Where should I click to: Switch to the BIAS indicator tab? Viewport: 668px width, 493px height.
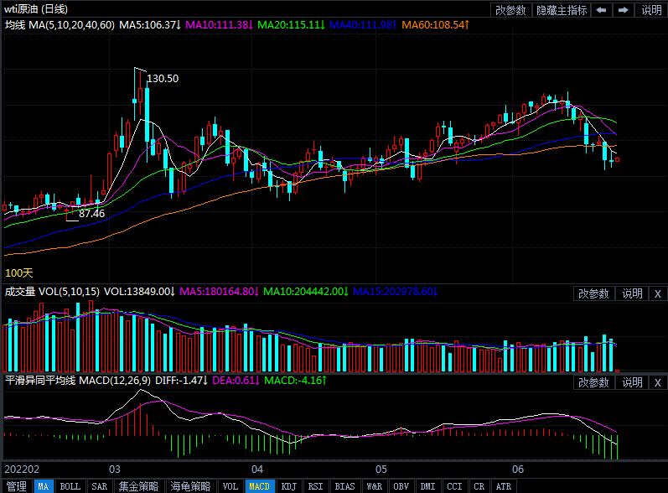(x=344, y=486)
